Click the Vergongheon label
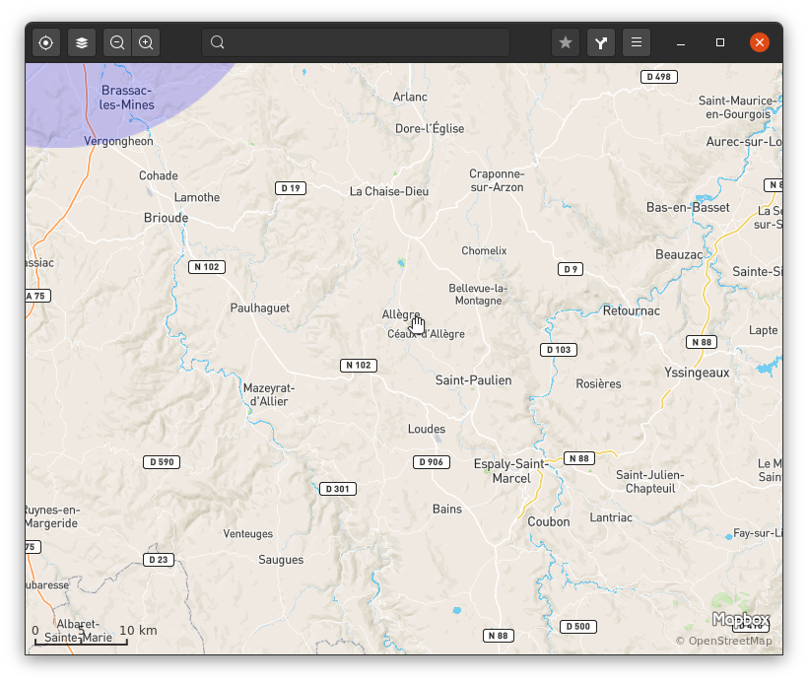 point(118,141)
